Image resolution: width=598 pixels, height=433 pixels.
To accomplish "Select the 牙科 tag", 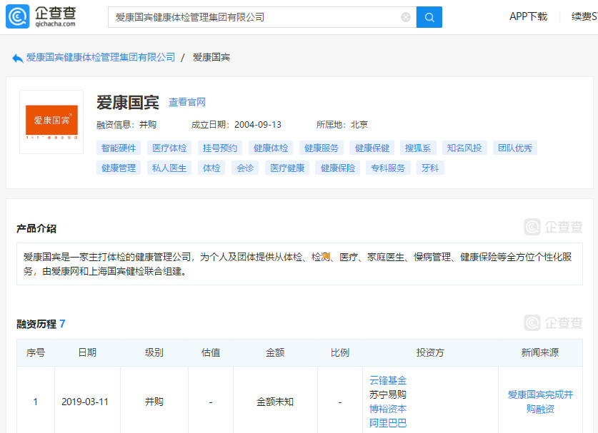I will 430,168.
